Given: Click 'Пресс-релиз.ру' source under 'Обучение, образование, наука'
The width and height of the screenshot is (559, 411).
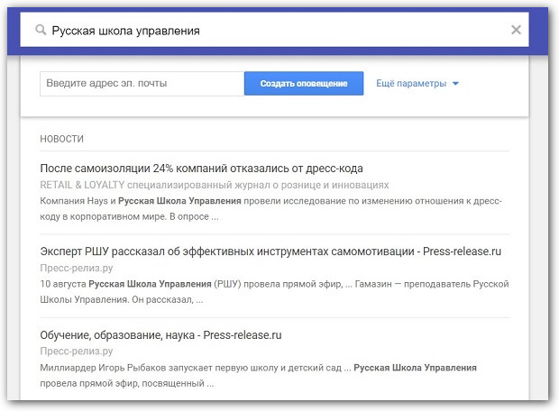Looking at the screenshot, I should click(x=77, y=352).
